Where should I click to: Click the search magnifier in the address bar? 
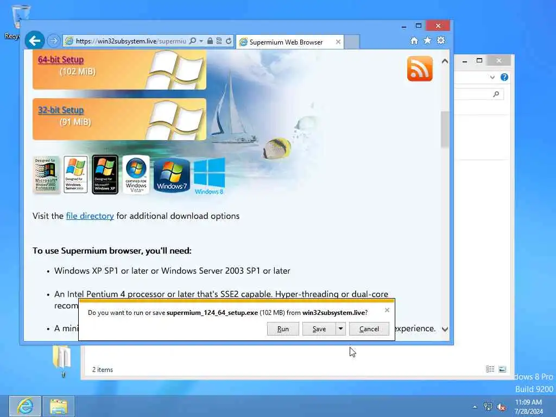[x=193, y=41]
